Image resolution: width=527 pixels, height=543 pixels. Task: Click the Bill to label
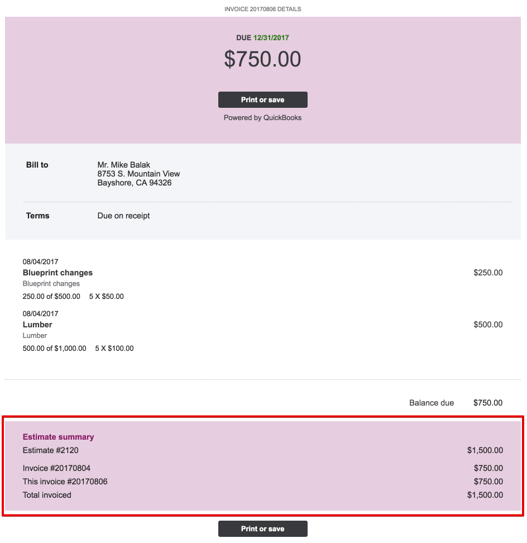[x=37, y=165]
